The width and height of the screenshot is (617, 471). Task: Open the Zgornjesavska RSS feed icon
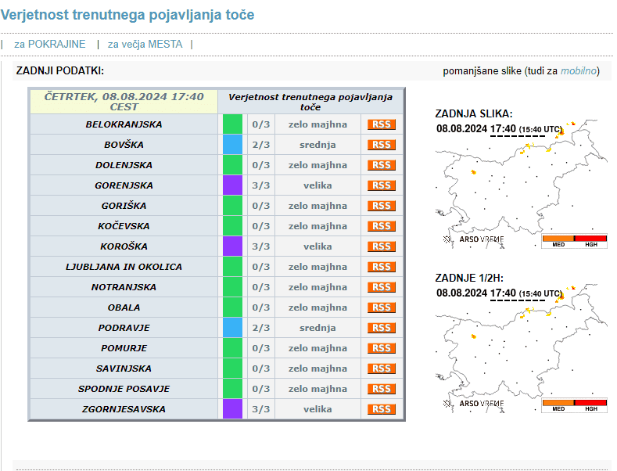tap(382, 409)
